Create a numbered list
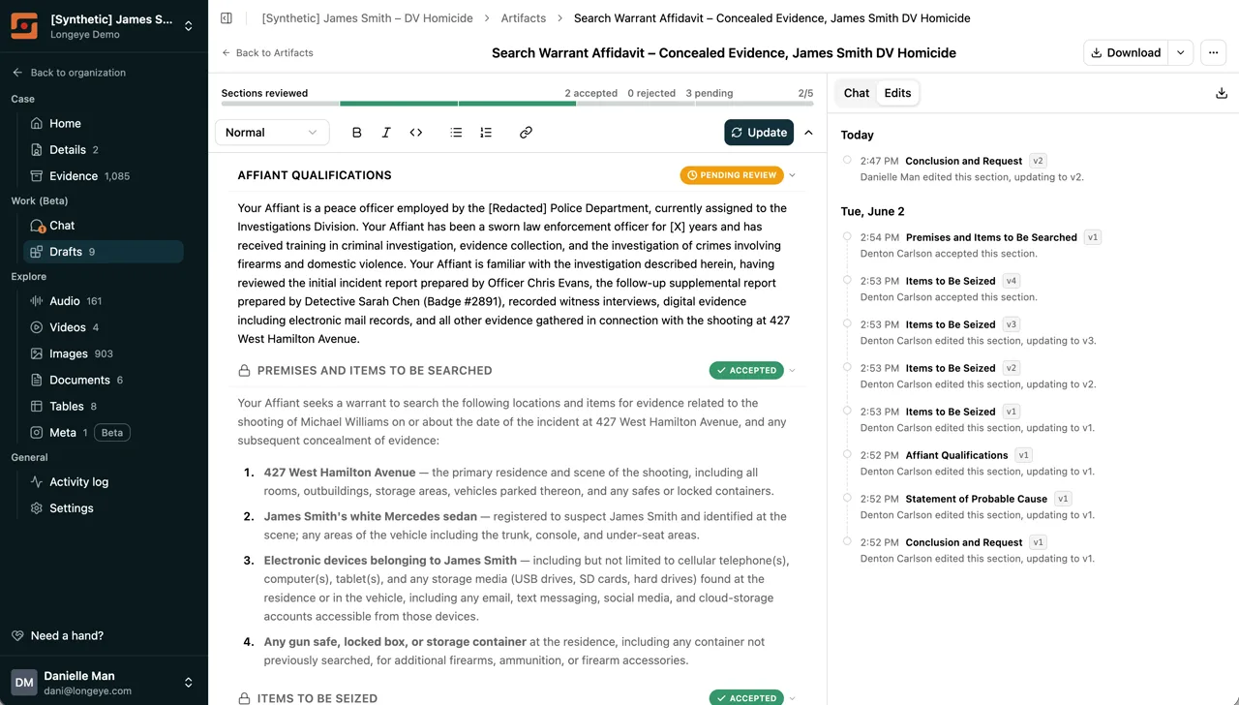The width and height of the screenshot is (1239, 705). tap(486, 133)
